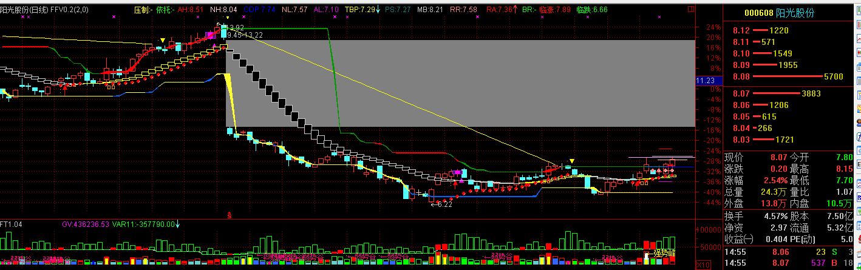Image resolution: width=861 pixels, height=270 pixels.
Task: Click the 最高 8.15 high price field
Action: click(822, 169)
